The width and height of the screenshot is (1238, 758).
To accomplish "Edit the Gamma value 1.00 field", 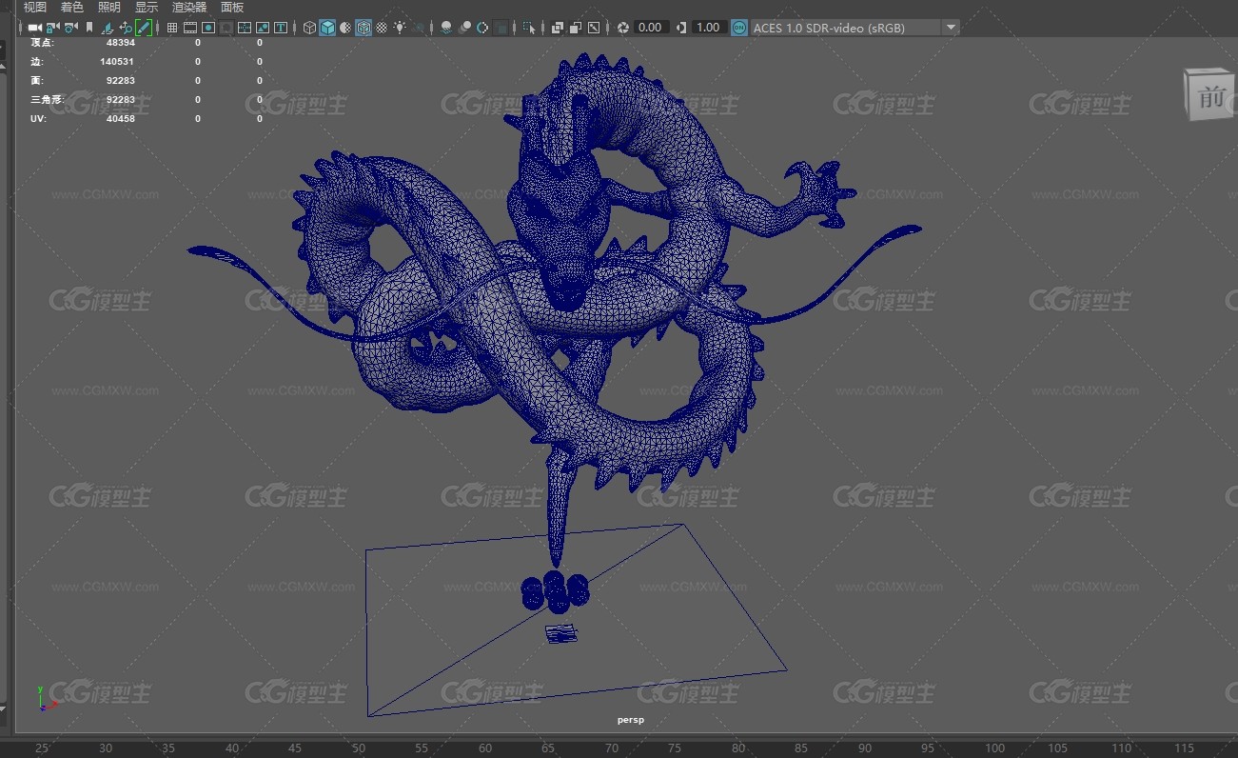I will [x=708, y=28].
